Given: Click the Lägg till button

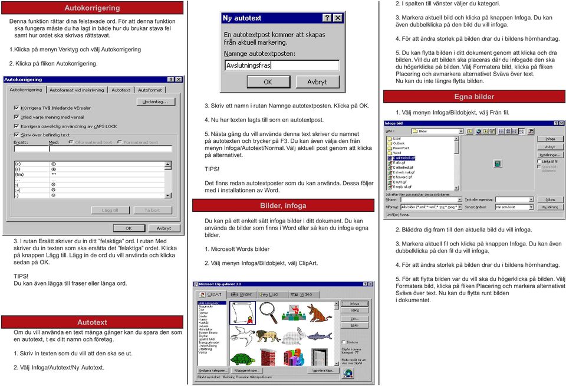Looking at the screenshot, I should pos(110,210).
